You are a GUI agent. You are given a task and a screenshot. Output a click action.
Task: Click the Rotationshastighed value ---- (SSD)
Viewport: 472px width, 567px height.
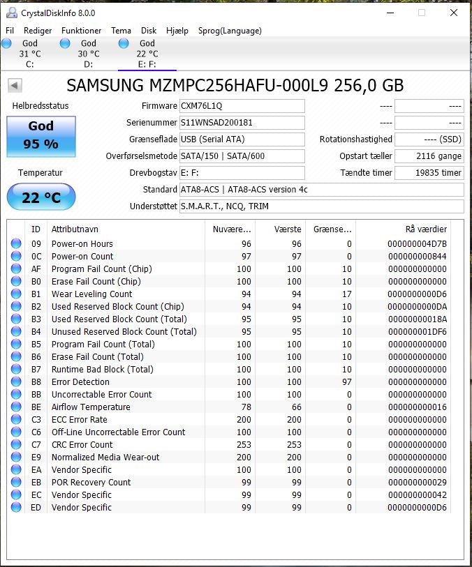pos(429,139)
